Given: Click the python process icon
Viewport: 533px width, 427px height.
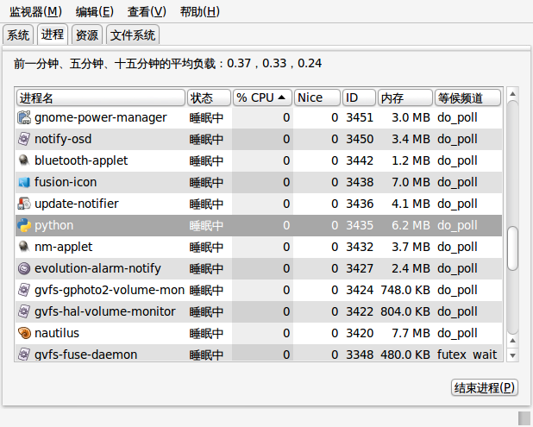Looking at the screenshot, I should click(24, 225).
